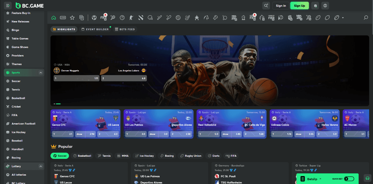Switch to the Event Builder tab
The width and height of the screenshot is (373, 184).
pyautogui.click(x=95, y=29)
